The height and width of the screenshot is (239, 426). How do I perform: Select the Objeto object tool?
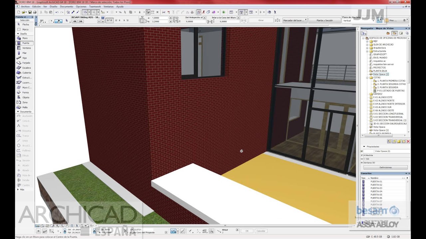click(x=25, y=98)
